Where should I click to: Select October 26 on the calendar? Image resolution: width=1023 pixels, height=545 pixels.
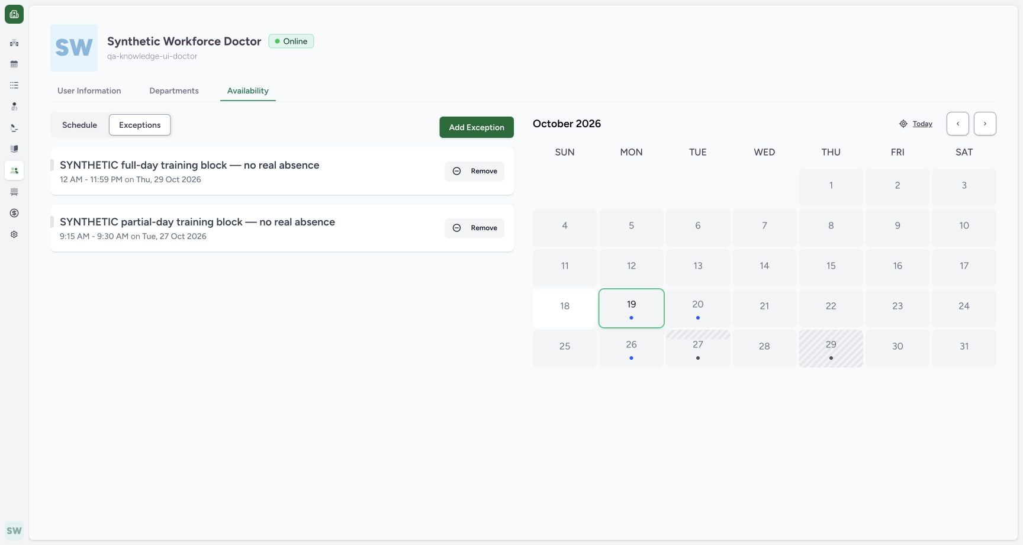(x=631, y=349)
